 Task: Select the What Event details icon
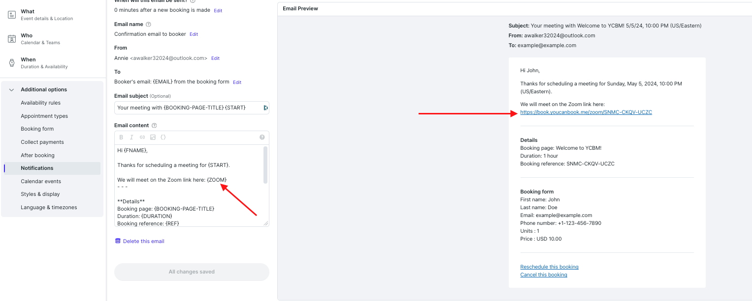pos(11,15)
